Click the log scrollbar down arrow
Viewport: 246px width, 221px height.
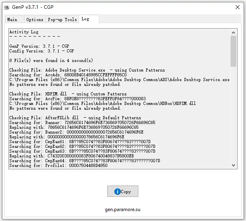pyautogui.click(x=234, y=165)
